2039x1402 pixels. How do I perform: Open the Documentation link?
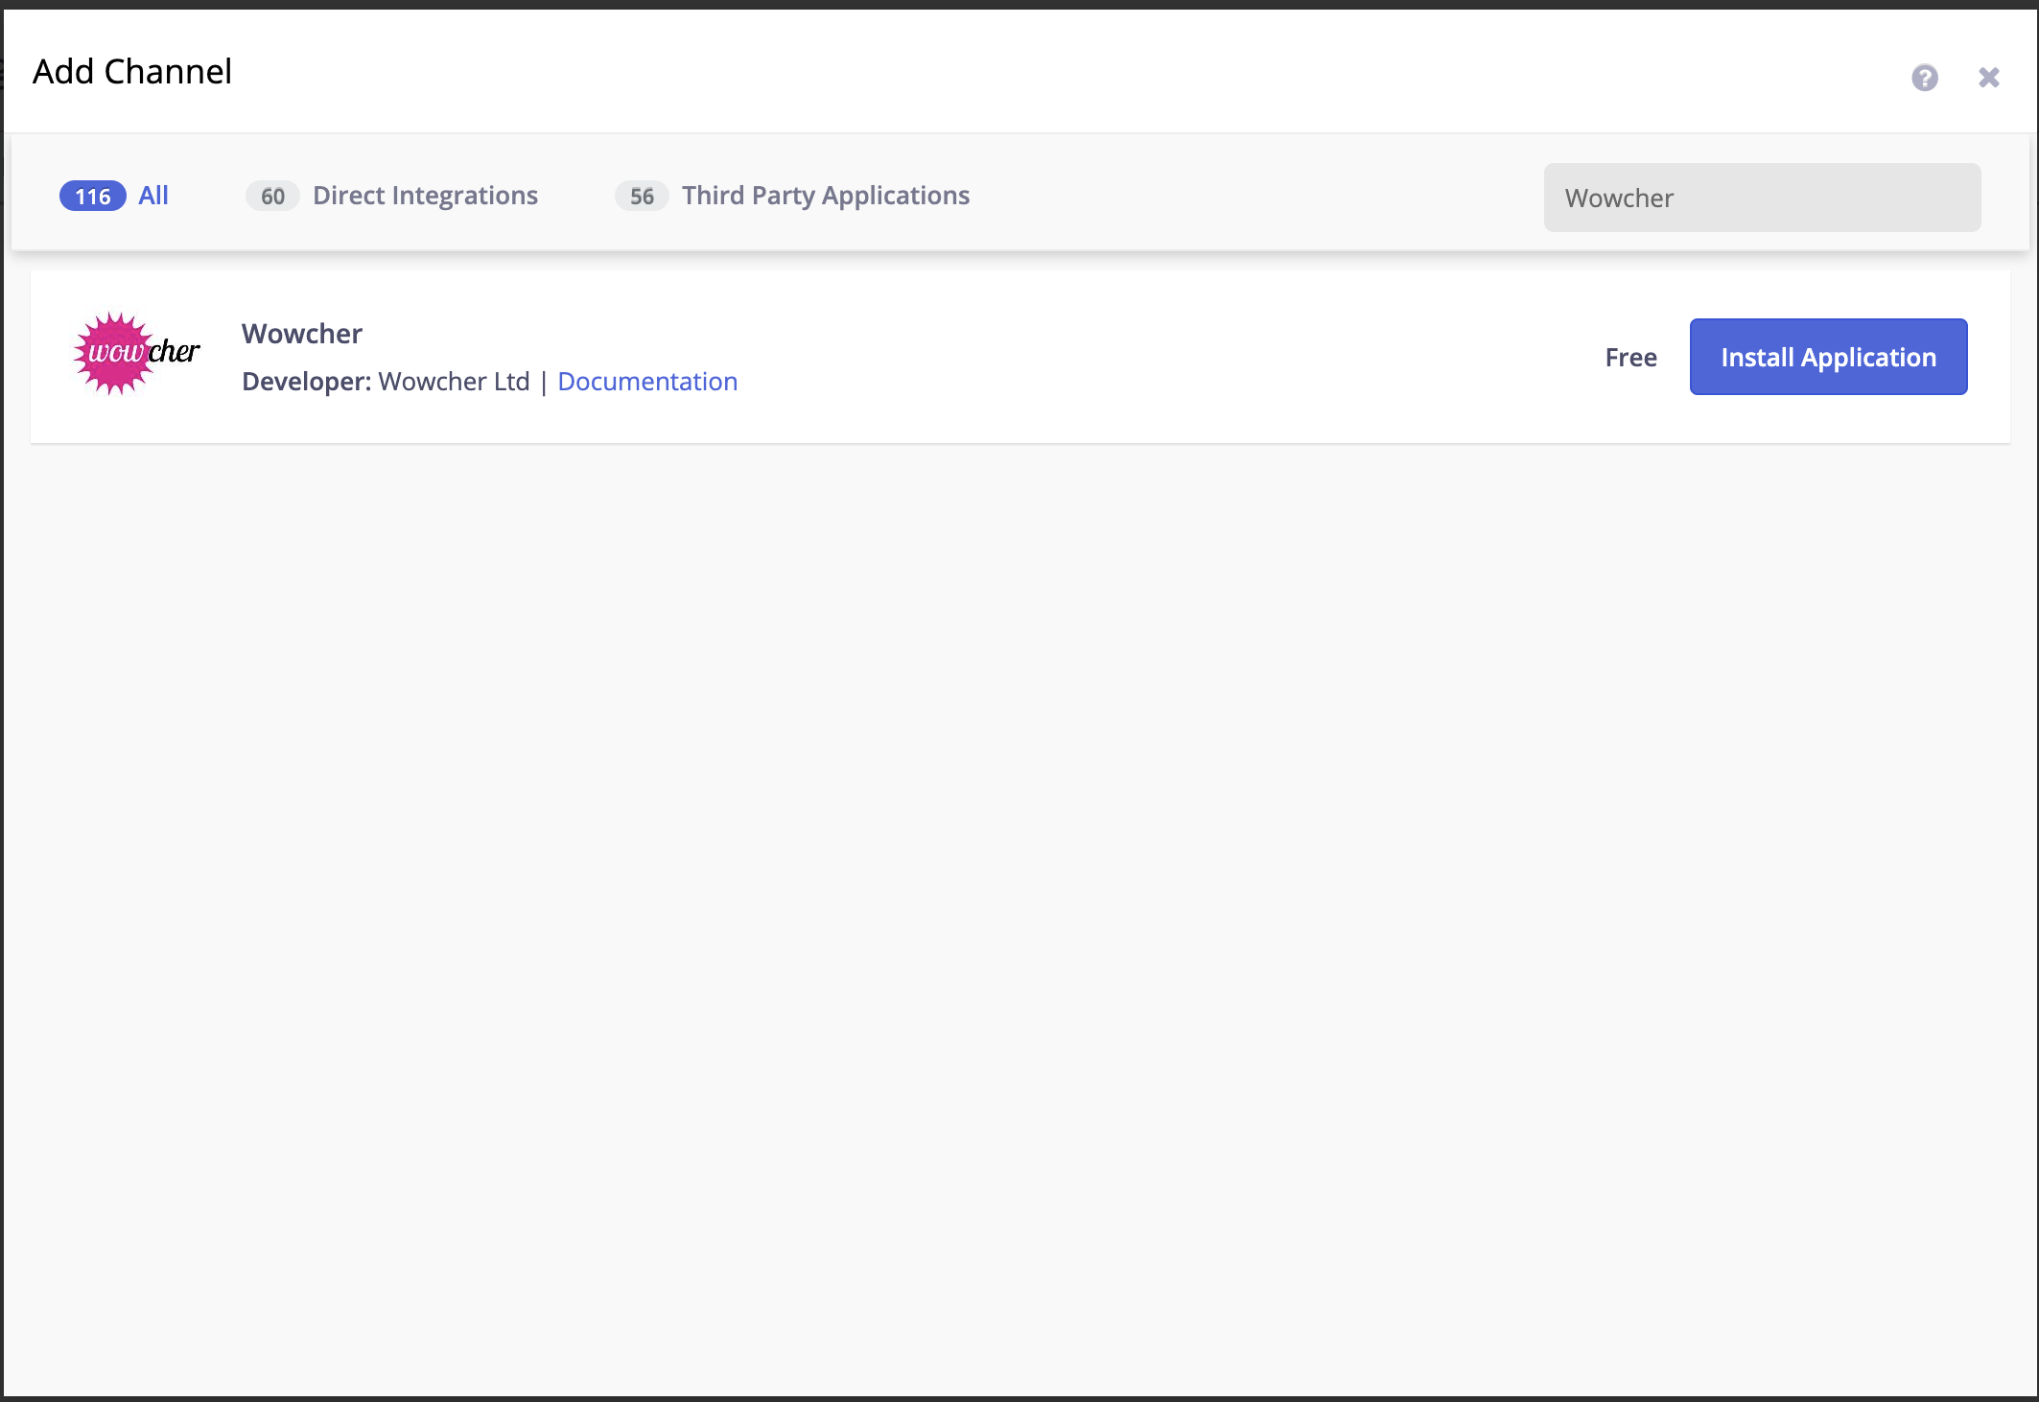tap(647, 382)
